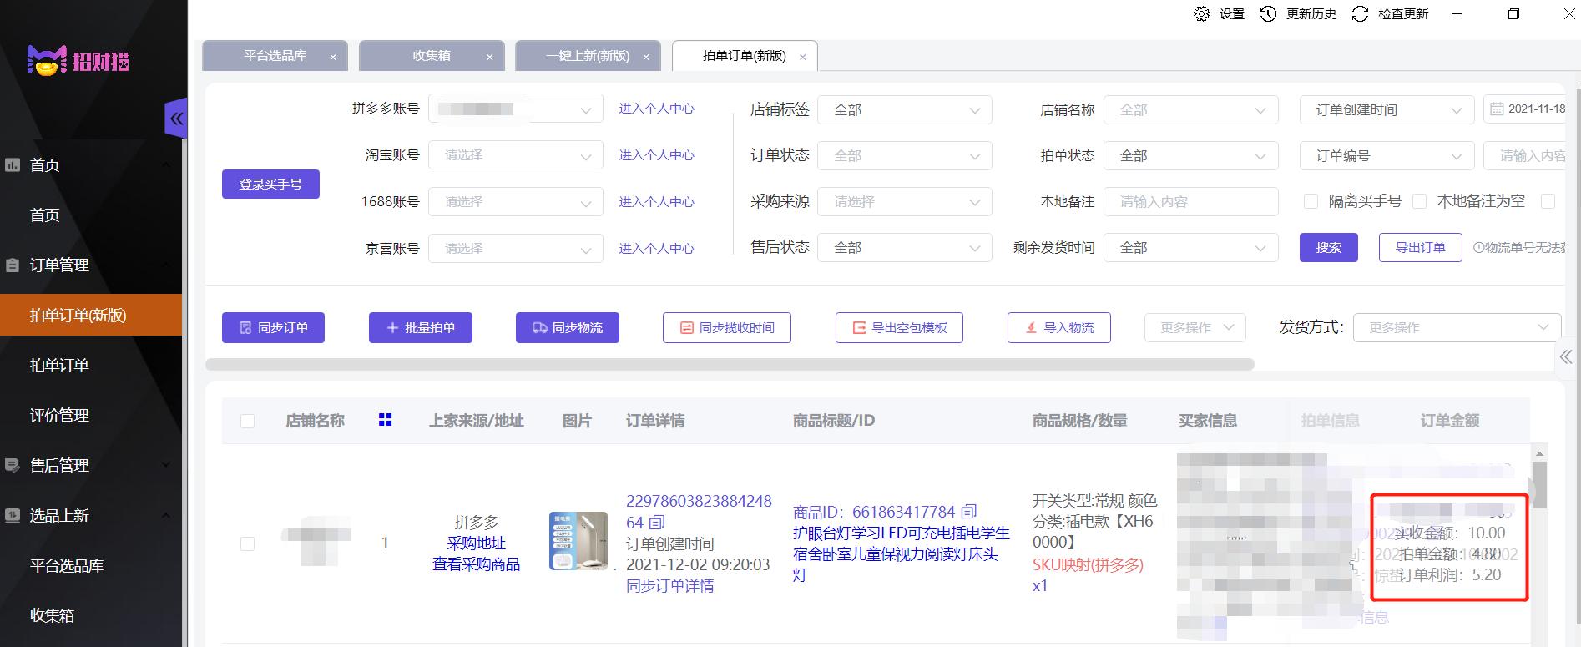
Task: Open the 订单创建时间 dropdown
Action: [1387, 109]
